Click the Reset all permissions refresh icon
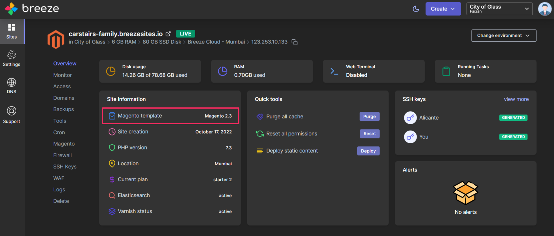This screenshot has width=554, height=236. [260, 134]
